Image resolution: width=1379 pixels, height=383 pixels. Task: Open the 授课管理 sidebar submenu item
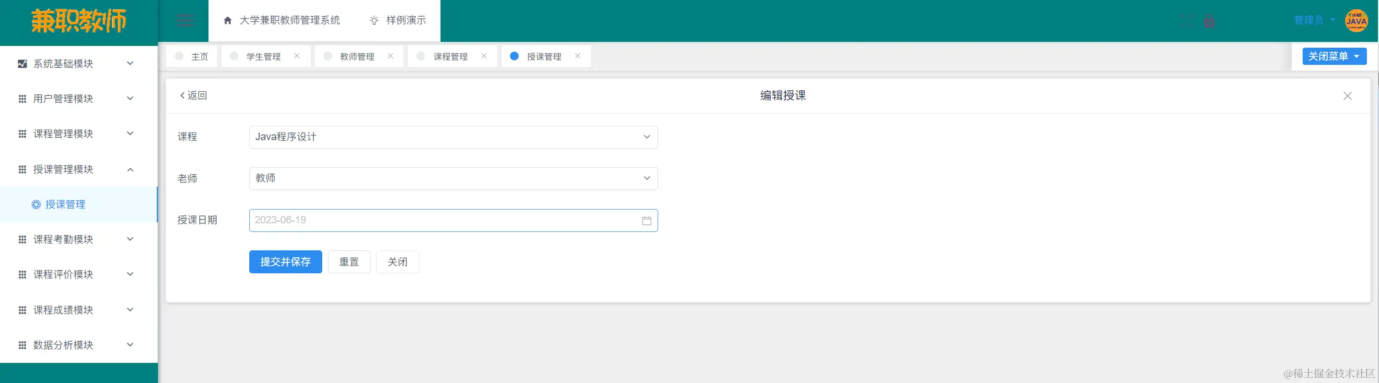79,204
